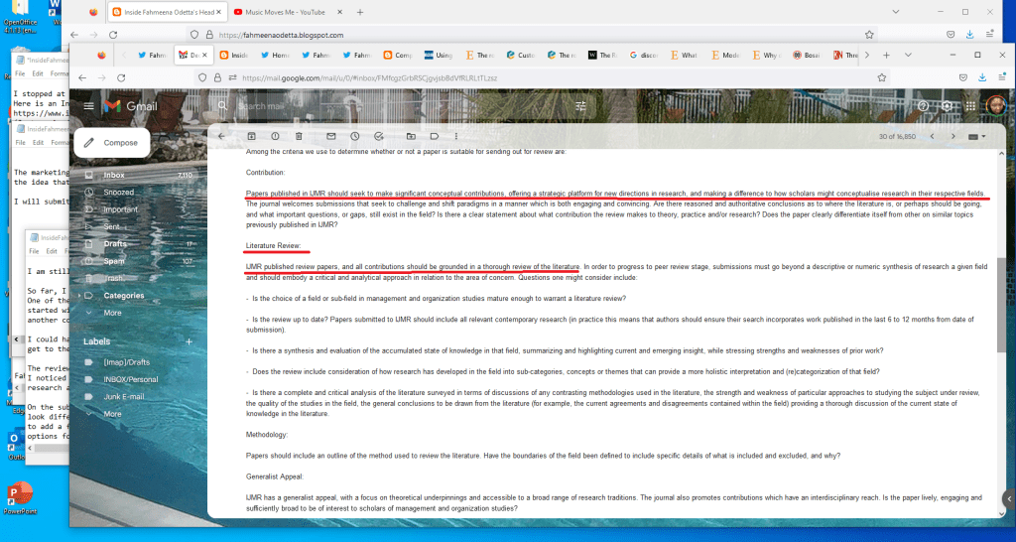Viewport: 1016px width, 542px height.
Task: Mark email as unread using the envelope icon
Action: [330, 136]
